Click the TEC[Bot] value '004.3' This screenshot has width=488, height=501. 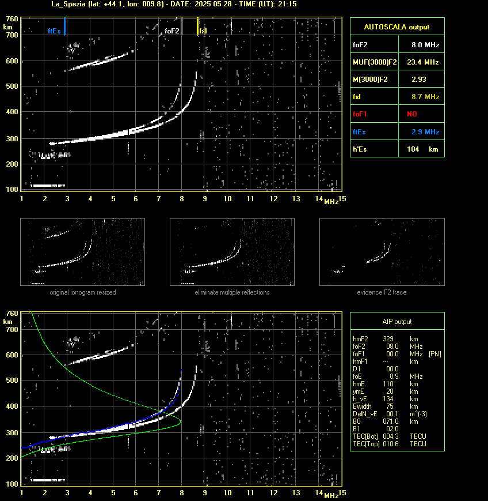pos(391,436)
